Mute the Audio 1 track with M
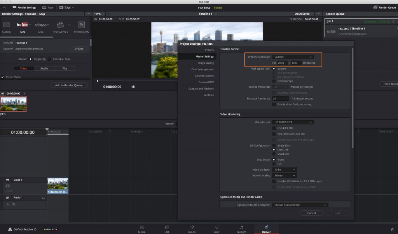The width and height of the screenshot is (398, 234). pos(14,204)
